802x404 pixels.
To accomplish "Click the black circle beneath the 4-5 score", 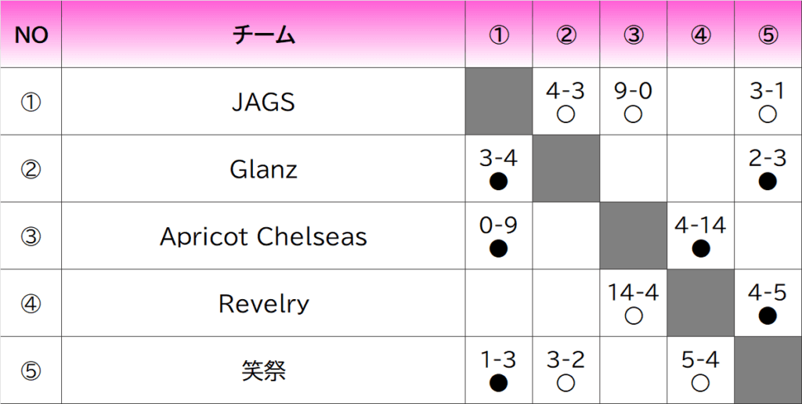I will pos(768,316).
